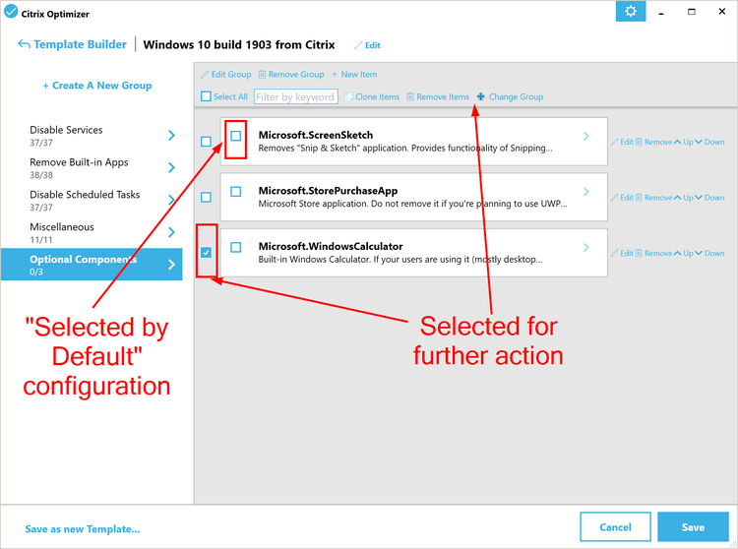
Task: Click the Microsoft.ScreenSketch title text
Action: tap(315, 135)
